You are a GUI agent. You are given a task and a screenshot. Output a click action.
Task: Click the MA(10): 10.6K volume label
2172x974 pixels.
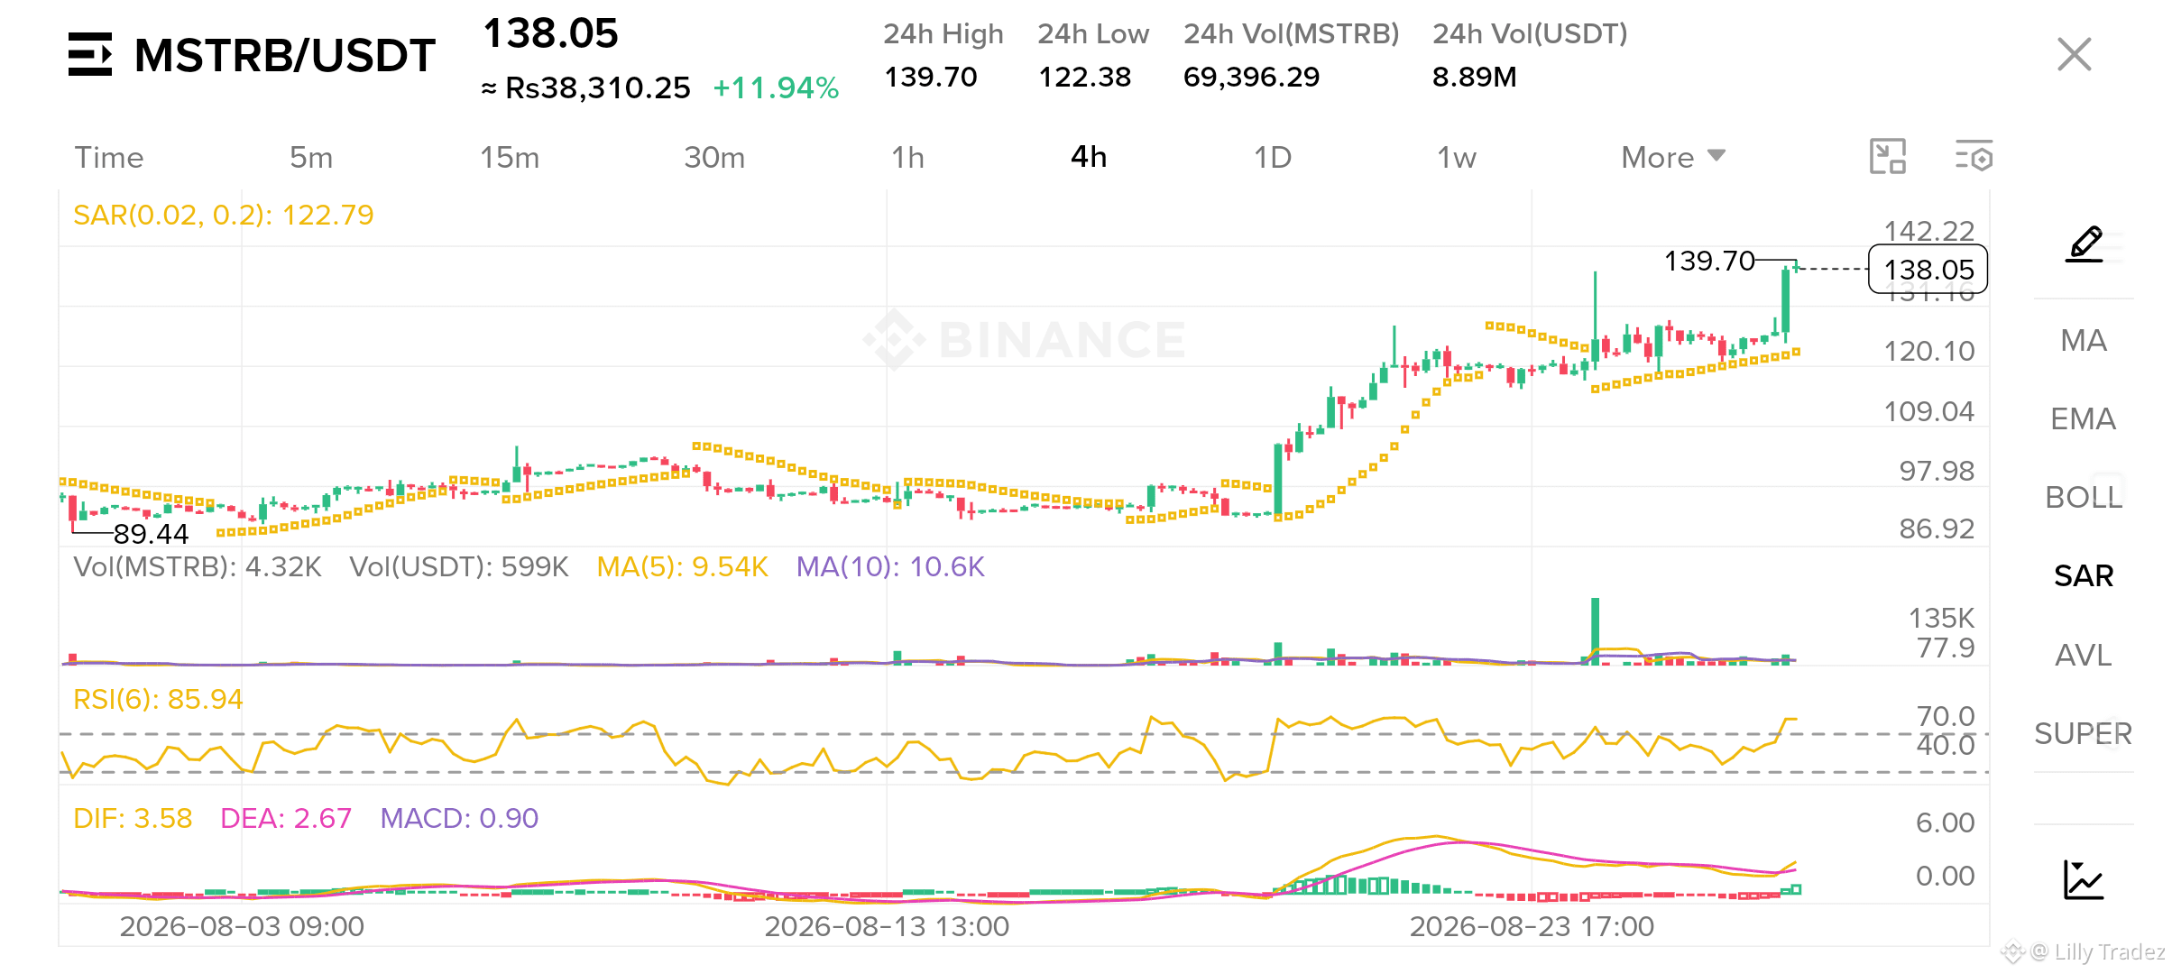click(x=890, y=566)
